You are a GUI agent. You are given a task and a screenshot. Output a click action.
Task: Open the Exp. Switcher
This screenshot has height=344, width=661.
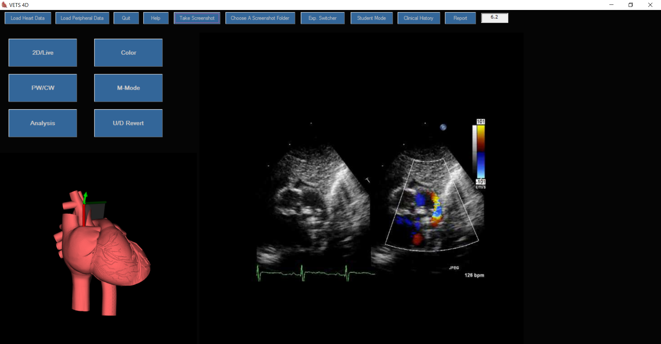point(323,18)
